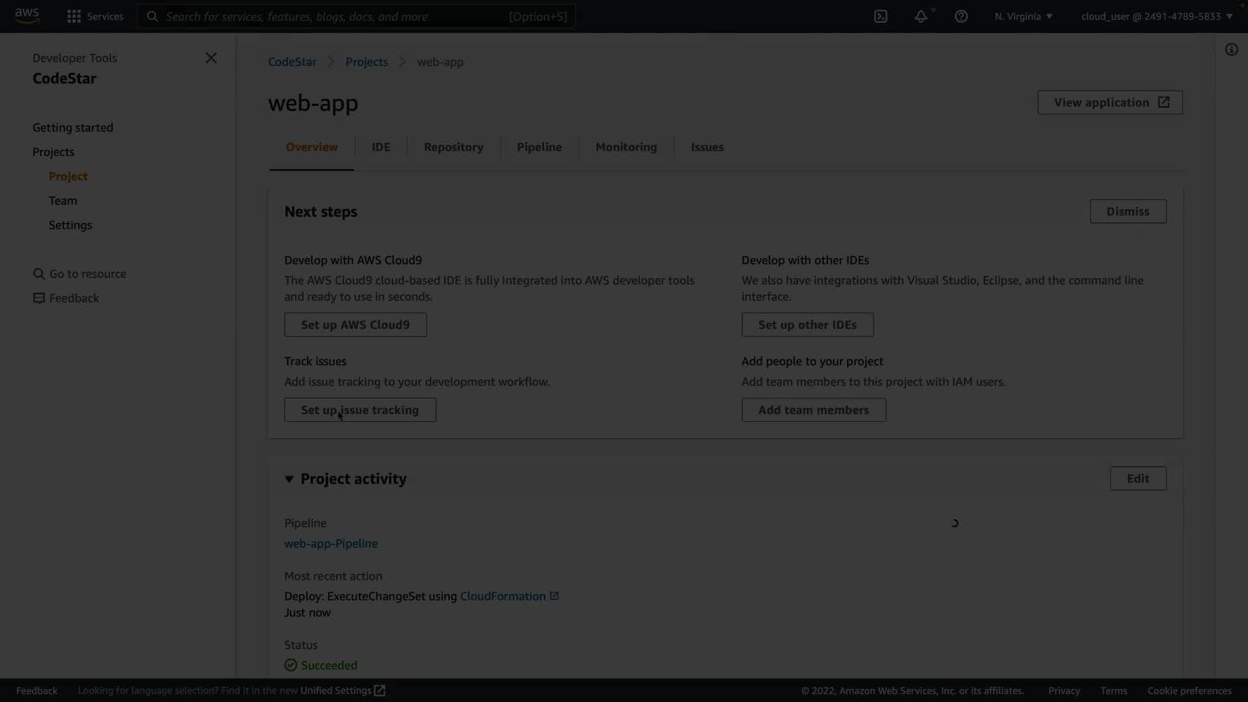The image size is (1248, 702).
Task: Switch to the Repository tab
Action: [453, 147]
